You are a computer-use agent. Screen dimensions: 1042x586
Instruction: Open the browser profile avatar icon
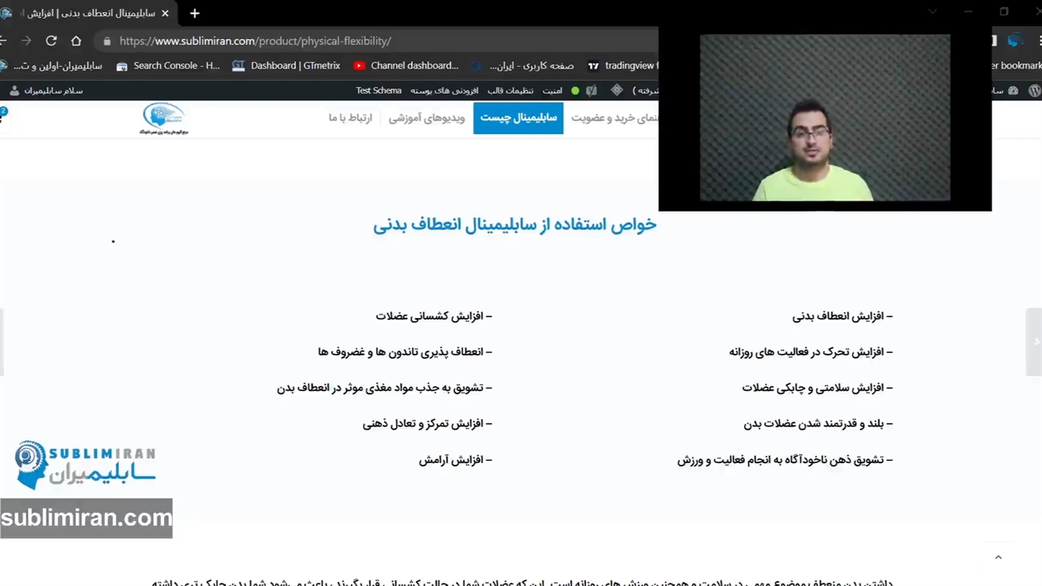1014,41
